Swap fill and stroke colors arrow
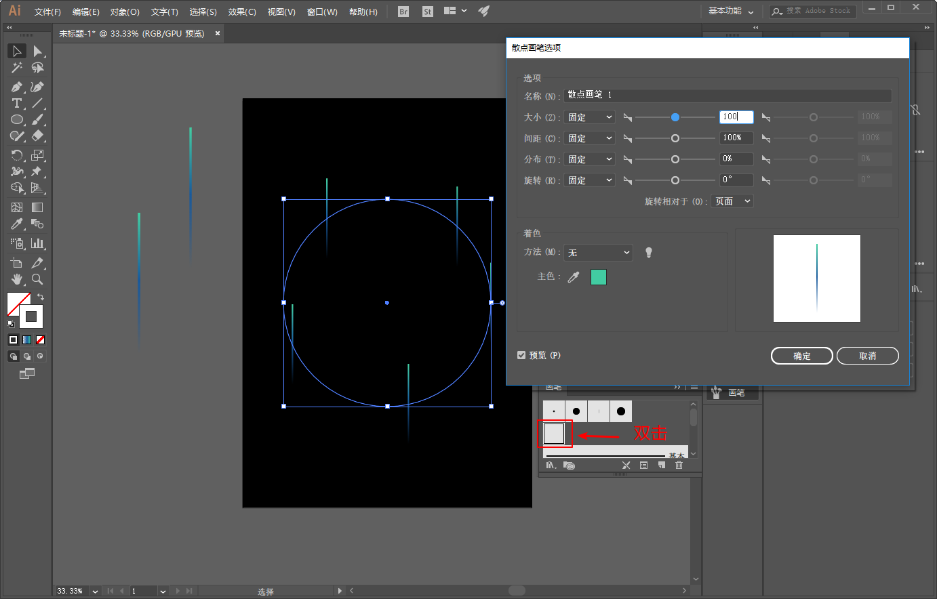Screen dimensions: 937x599 point(41,297)
